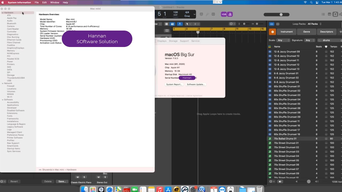
Task: Open the List Editors icon in Logic
Action: point(323,14)
